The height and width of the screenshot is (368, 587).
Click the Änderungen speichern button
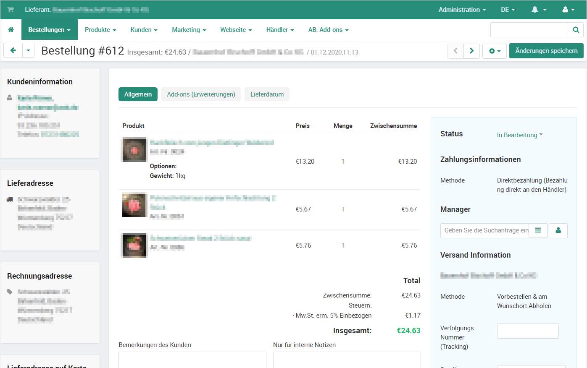546,51
